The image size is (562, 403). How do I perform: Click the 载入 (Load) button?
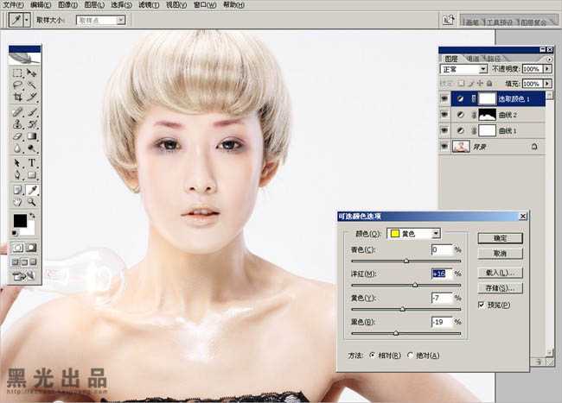[x=500, y=273]
